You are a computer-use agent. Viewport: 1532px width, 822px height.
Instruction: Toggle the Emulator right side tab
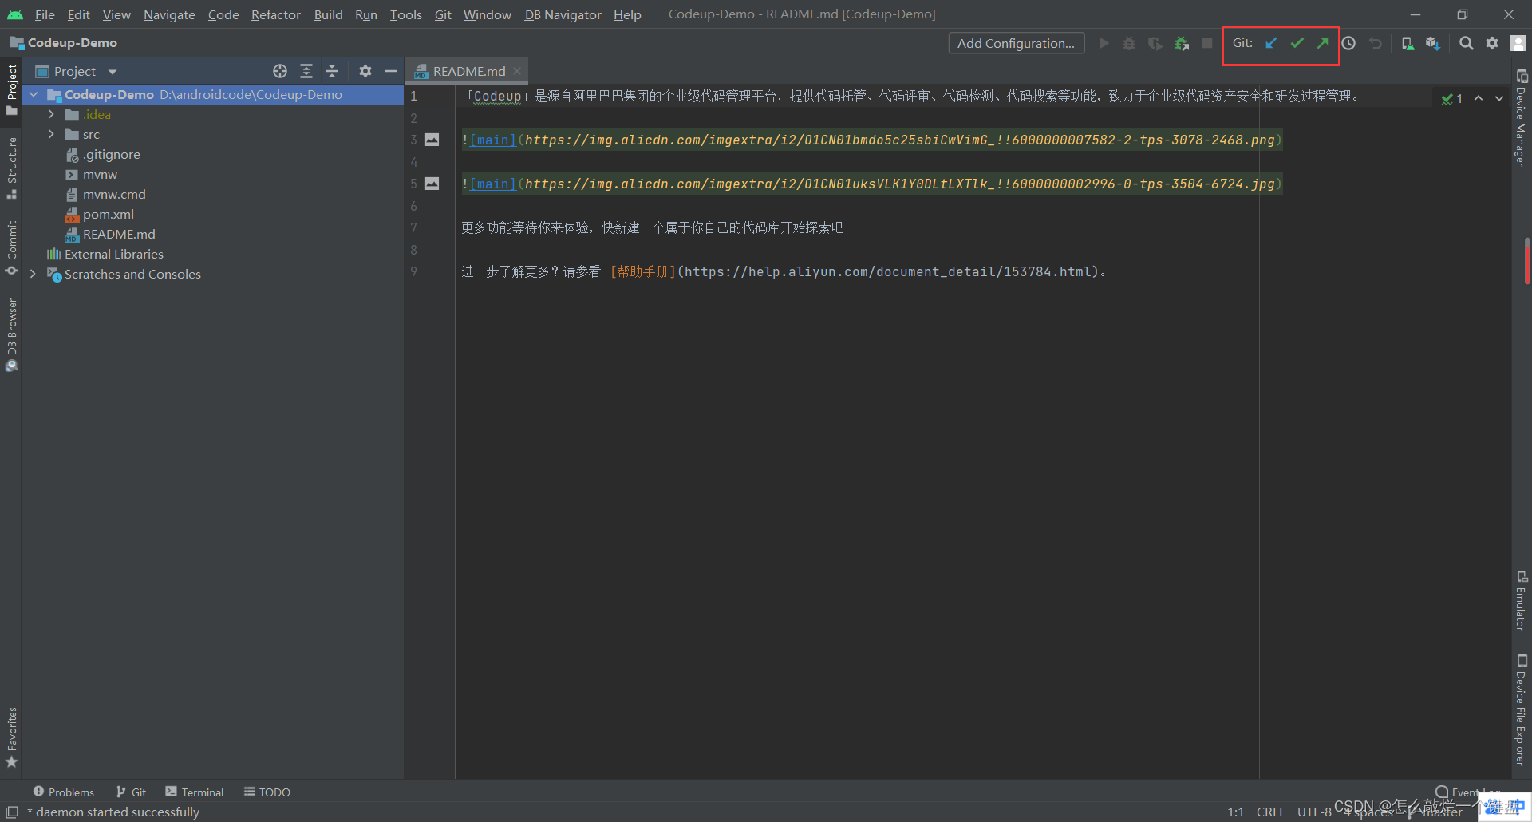[1522, 600]
